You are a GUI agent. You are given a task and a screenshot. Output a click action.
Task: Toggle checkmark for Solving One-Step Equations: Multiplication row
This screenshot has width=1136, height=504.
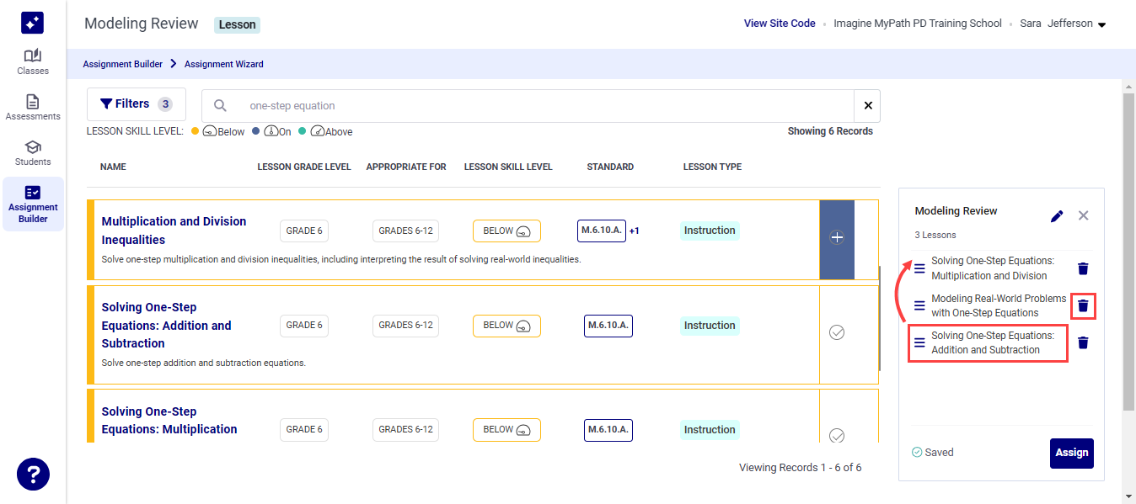[x=837, y=436]
